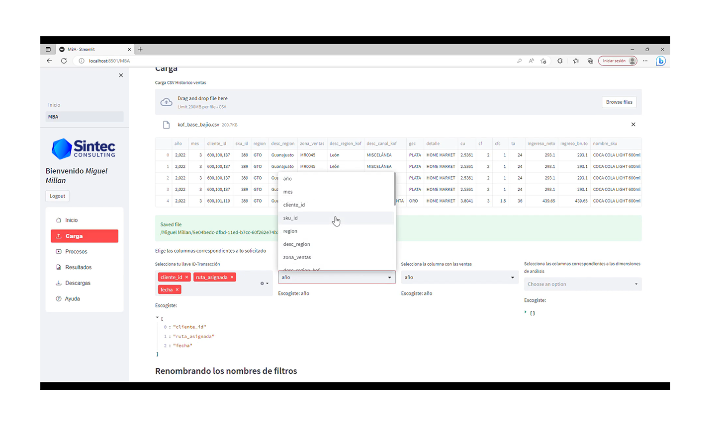
Task: Choose 'zona_ventas' from dropdown list
Action: click(x=336, y=257)
